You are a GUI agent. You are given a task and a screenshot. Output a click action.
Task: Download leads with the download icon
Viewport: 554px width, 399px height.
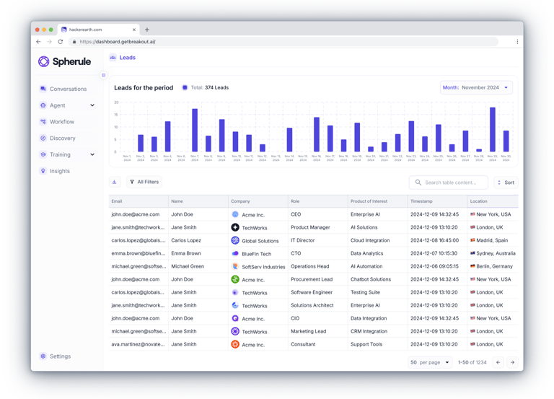[x=115, y=182]
